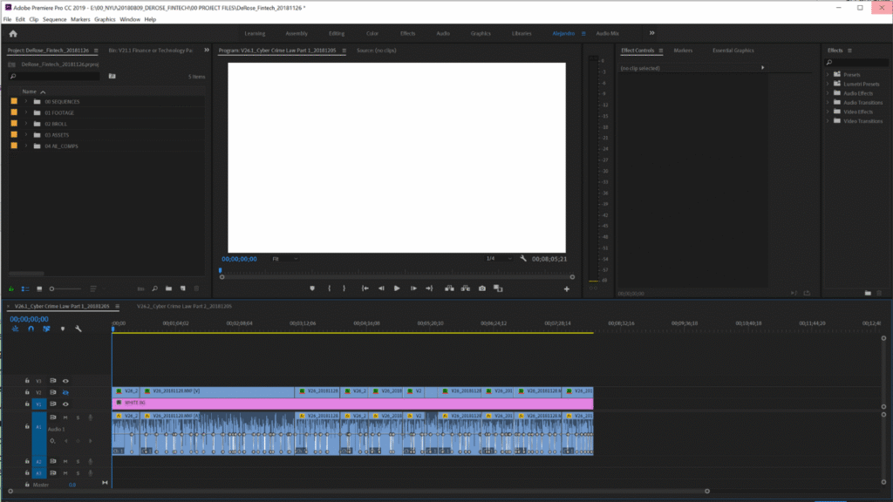This screenshot has height=502, width=893.
Task: Toggle V1 track output eye
Action: pos(65,404)
